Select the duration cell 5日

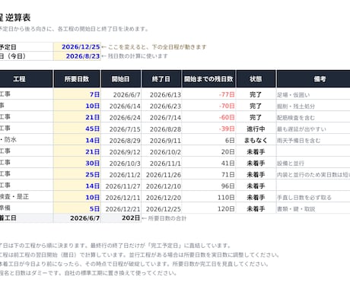[77, 208]
